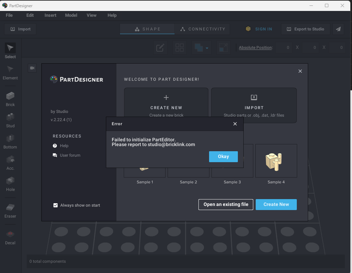Open the Acc. accessories tool
Viewport: 352px width, 273px height.
coord(10,163)
